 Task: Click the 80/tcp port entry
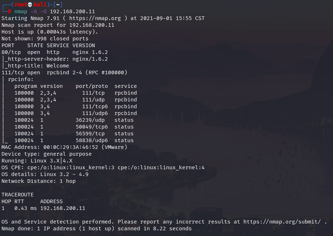pos(11,52)
